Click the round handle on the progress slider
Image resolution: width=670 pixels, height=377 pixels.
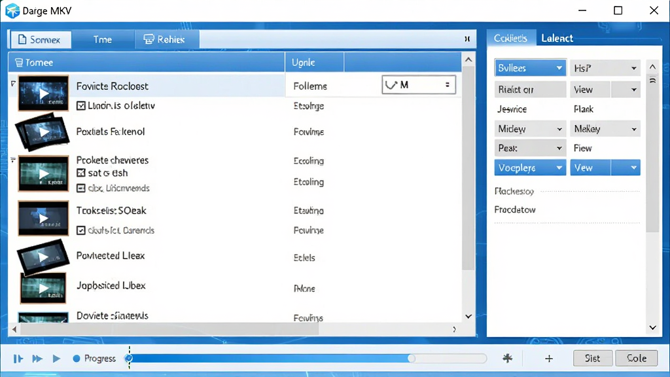(411, 358)
